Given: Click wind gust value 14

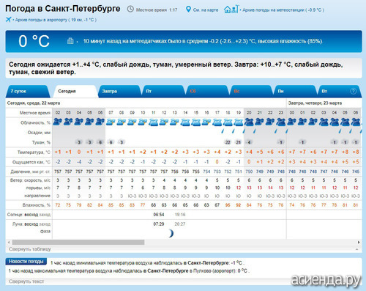Looking at the screenshot, I should tap(270, 188).
